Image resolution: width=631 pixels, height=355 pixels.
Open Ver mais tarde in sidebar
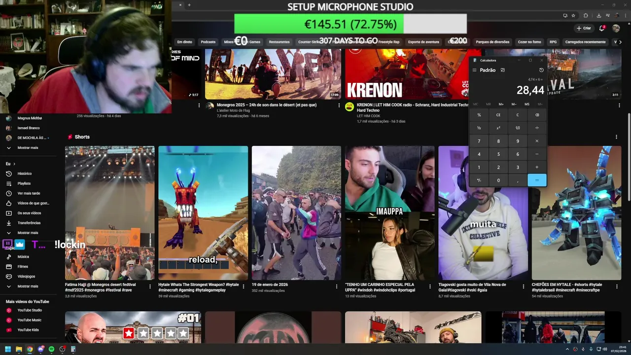pyautogui.click(x=29, y=193)
